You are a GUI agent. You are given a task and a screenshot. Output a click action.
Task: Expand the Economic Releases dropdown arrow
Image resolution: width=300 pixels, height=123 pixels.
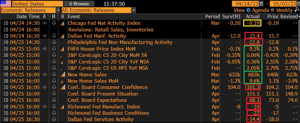pyautogui.click(x=58, y=10)
